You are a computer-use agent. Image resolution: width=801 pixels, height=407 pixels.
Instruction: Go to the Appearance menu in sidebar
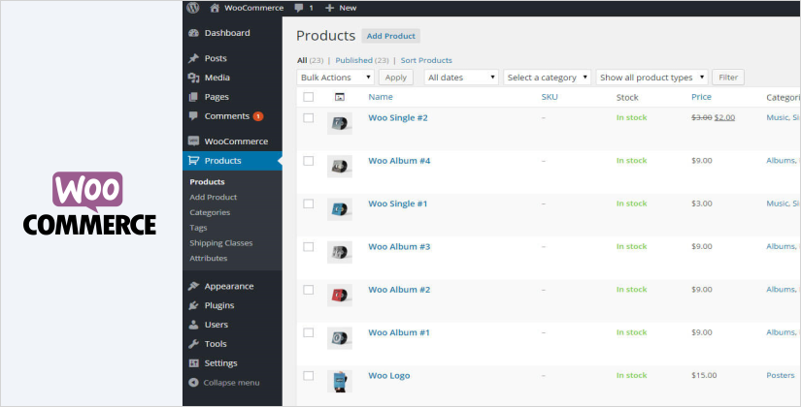[x=228, y=286]
